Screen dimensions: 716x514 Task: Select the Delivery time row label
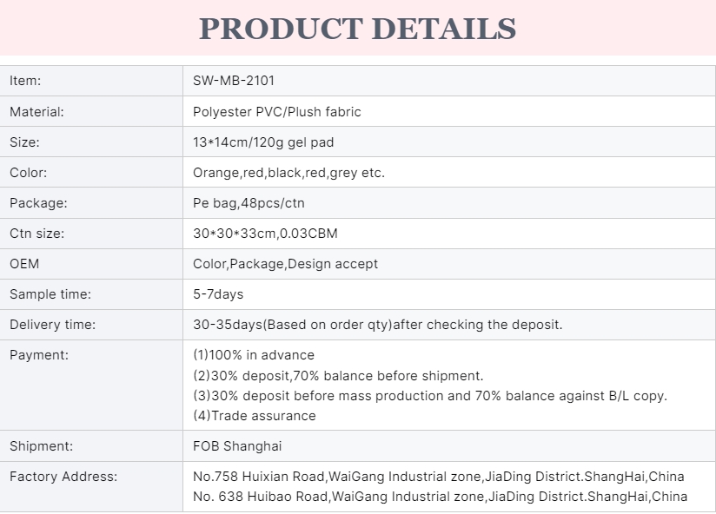[x=52, y=324]
